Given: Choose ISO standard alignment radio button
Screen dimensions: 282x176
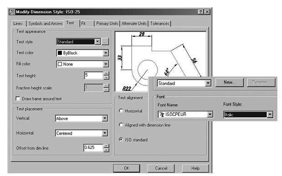Looking at the screenshot, I should click(121, 140).
